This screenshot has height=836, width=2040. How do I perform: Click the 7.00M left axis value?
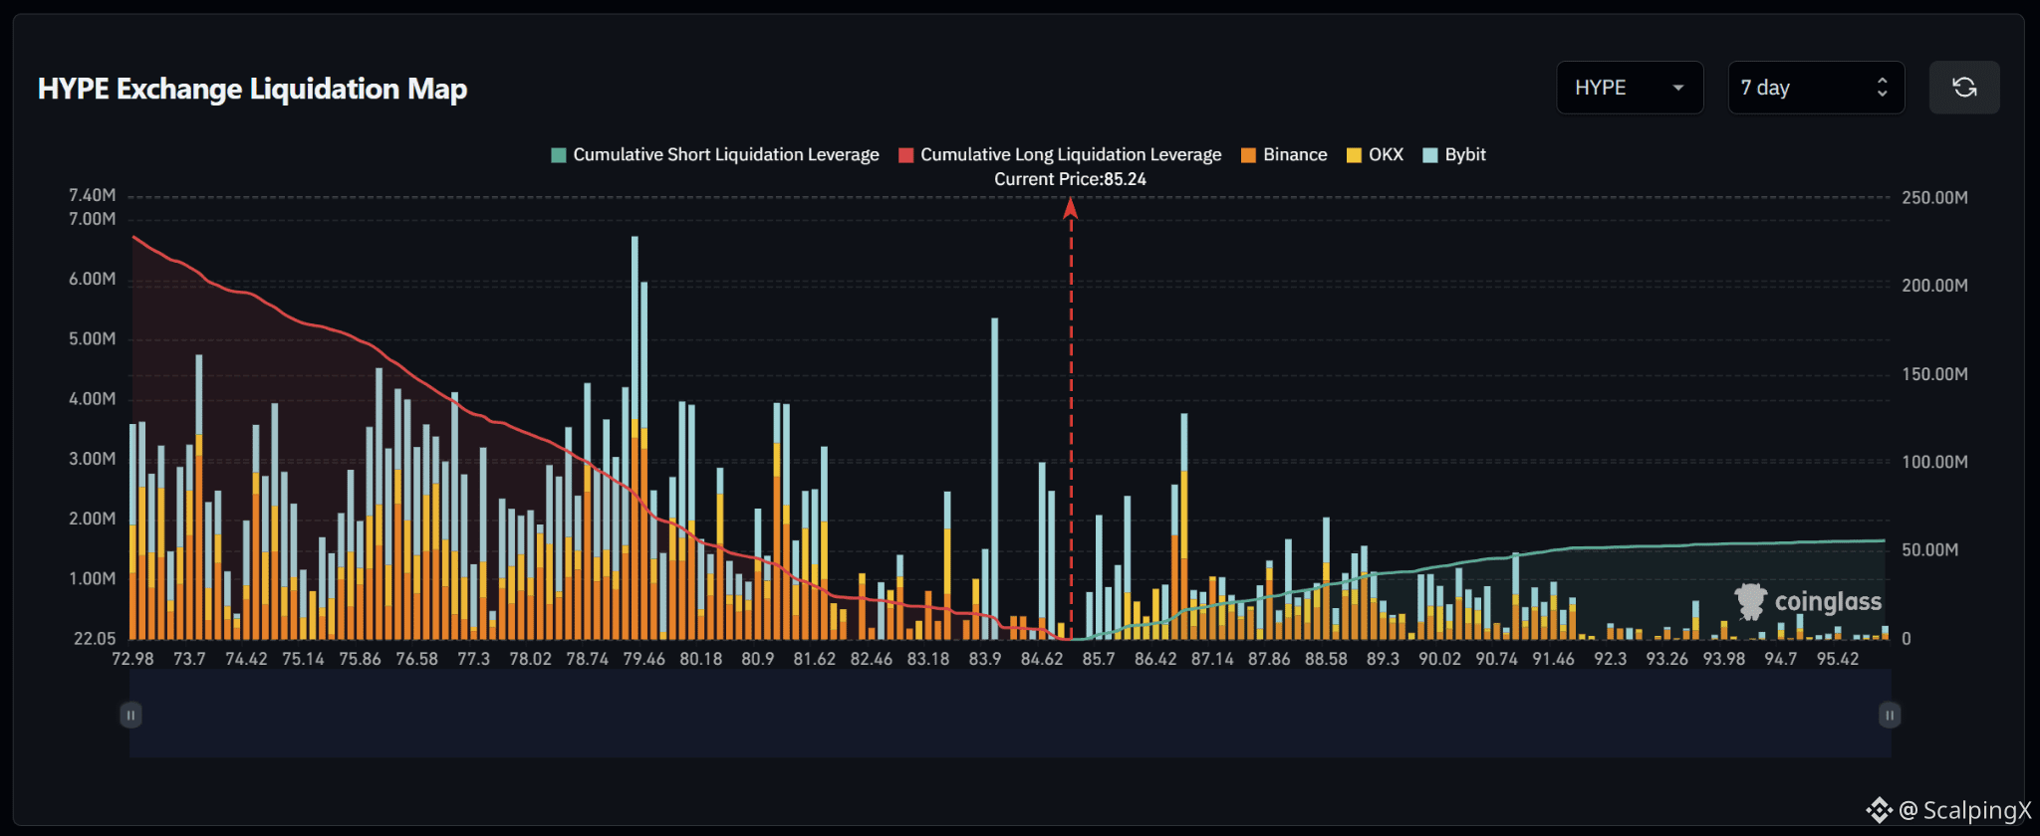pos(92,219)
